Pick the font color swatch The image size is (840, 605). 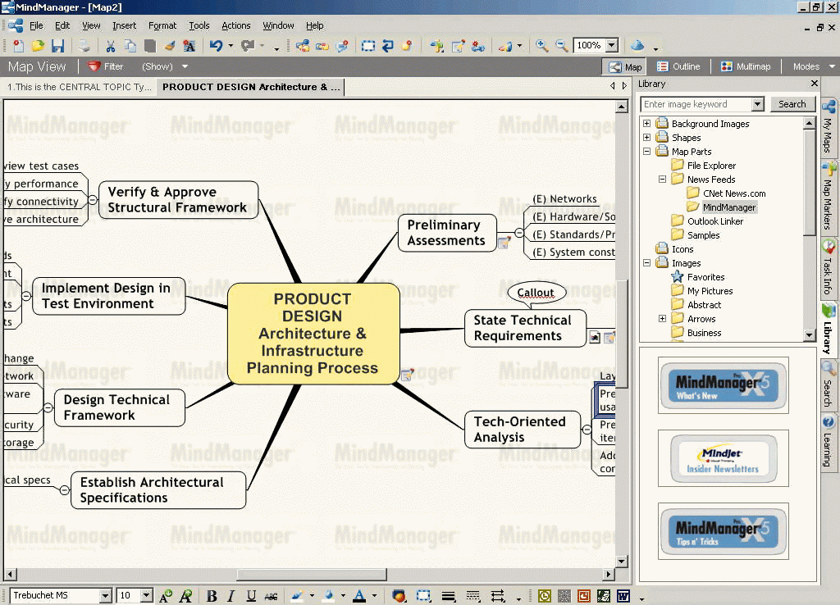pyautogui.click(x=359, y=596)
